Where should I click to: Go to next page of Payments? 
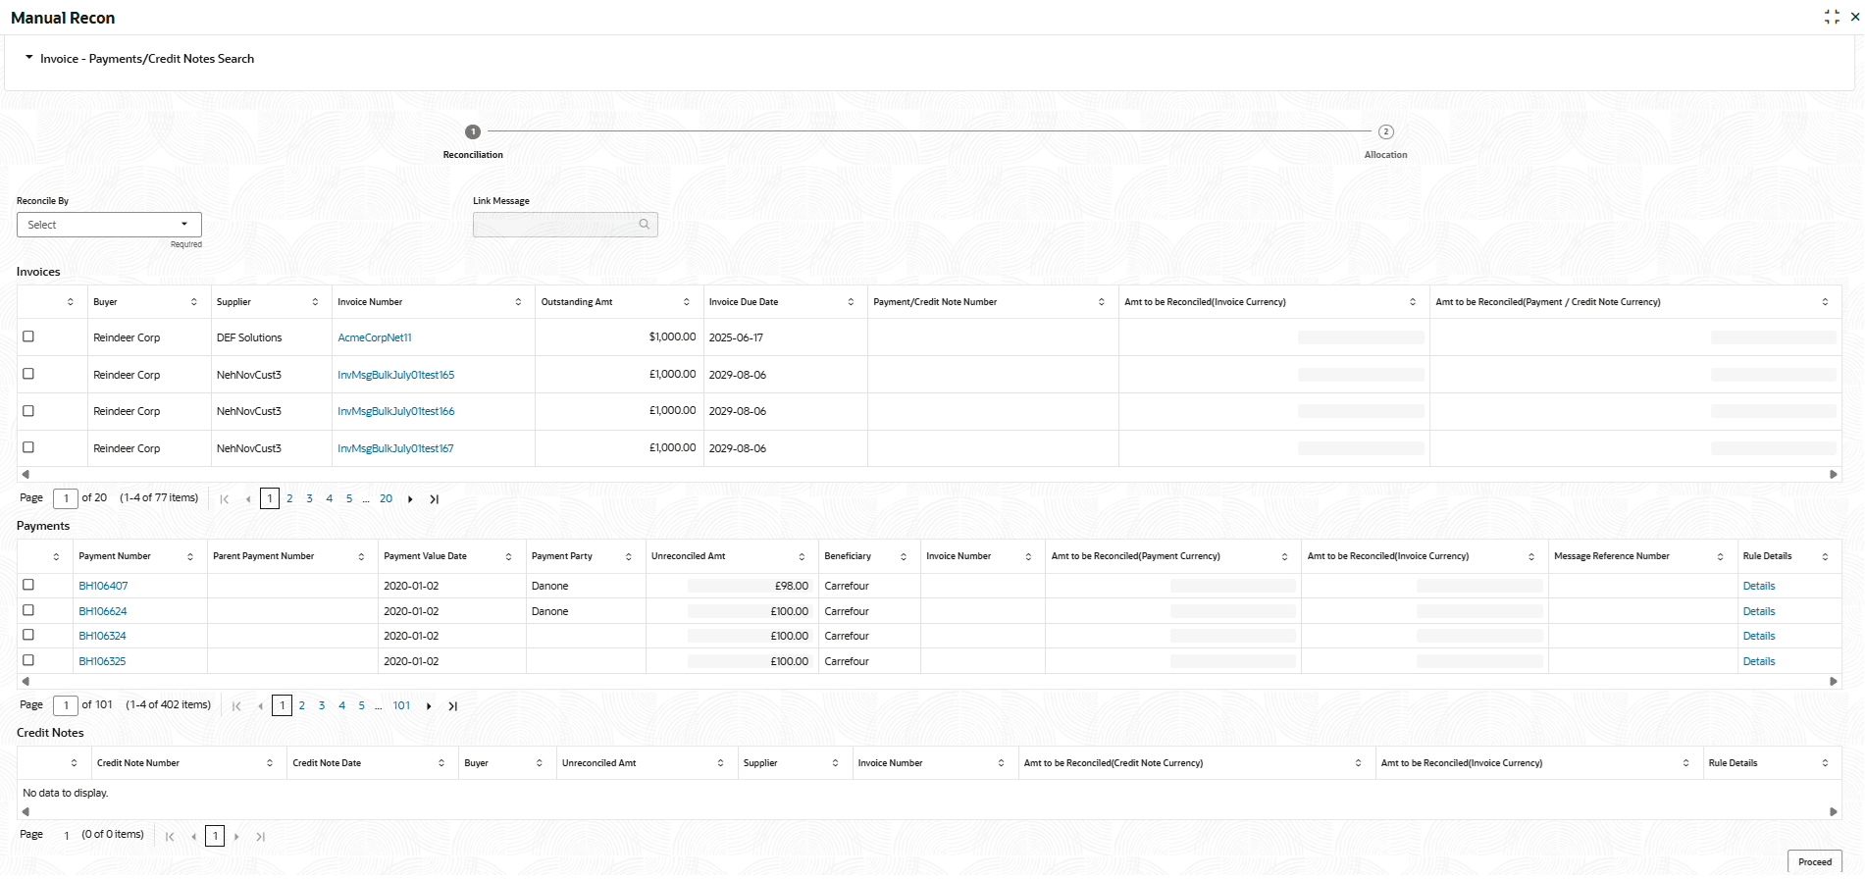pos(429,706)
